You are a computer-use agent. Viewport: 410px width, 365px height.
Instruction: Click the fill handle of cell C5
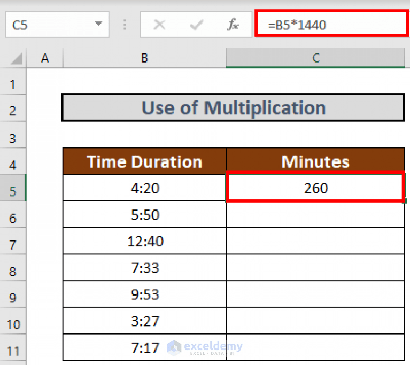click(405, 201)
